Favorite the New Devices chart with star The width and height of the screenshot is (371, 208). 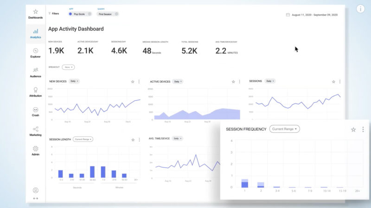click(133, 81)
